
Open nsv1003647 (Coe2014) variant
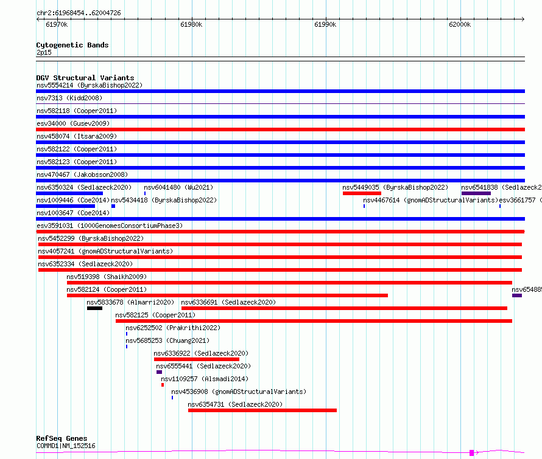[x=73, y=213]
